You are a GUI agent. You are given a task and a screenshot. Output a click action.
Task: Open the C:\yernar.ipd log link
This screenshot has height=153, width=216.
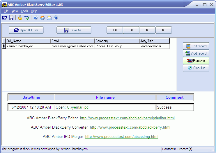coord(78,107)
